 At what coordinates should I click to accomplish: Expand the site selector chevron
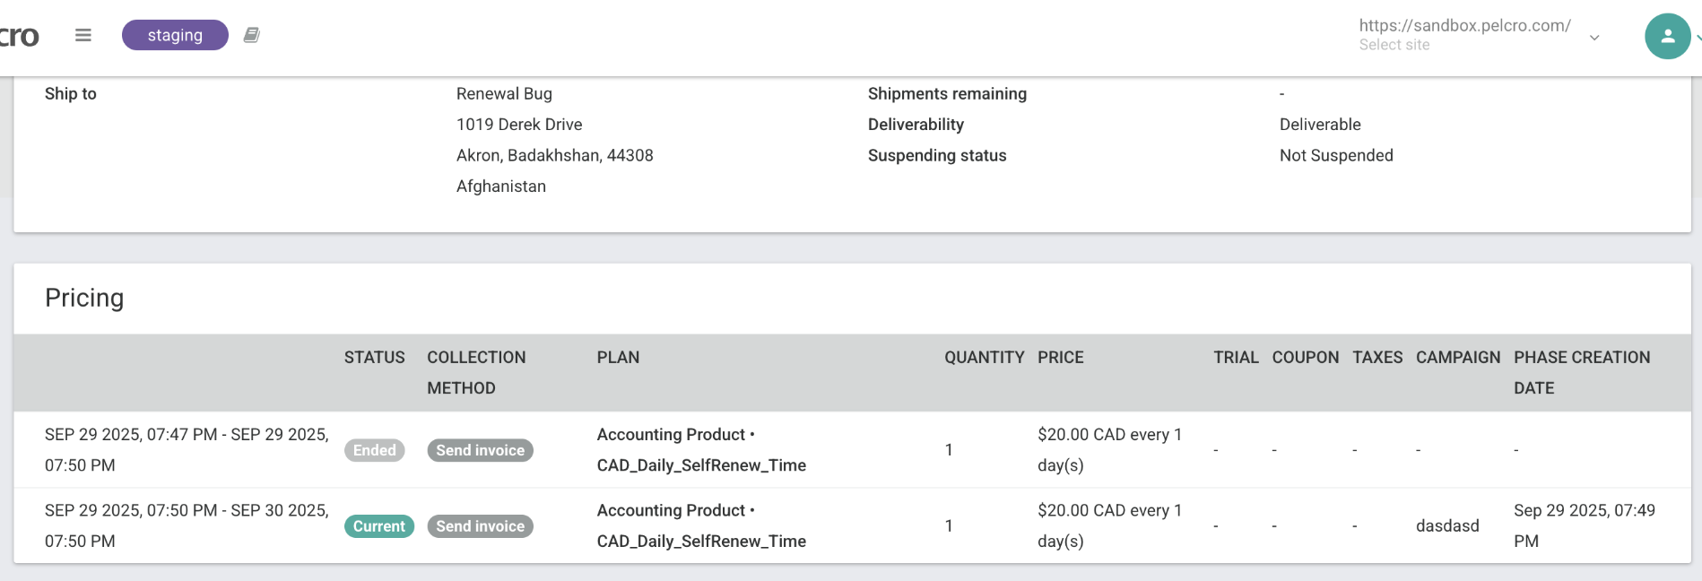[x=1594, y=37]
